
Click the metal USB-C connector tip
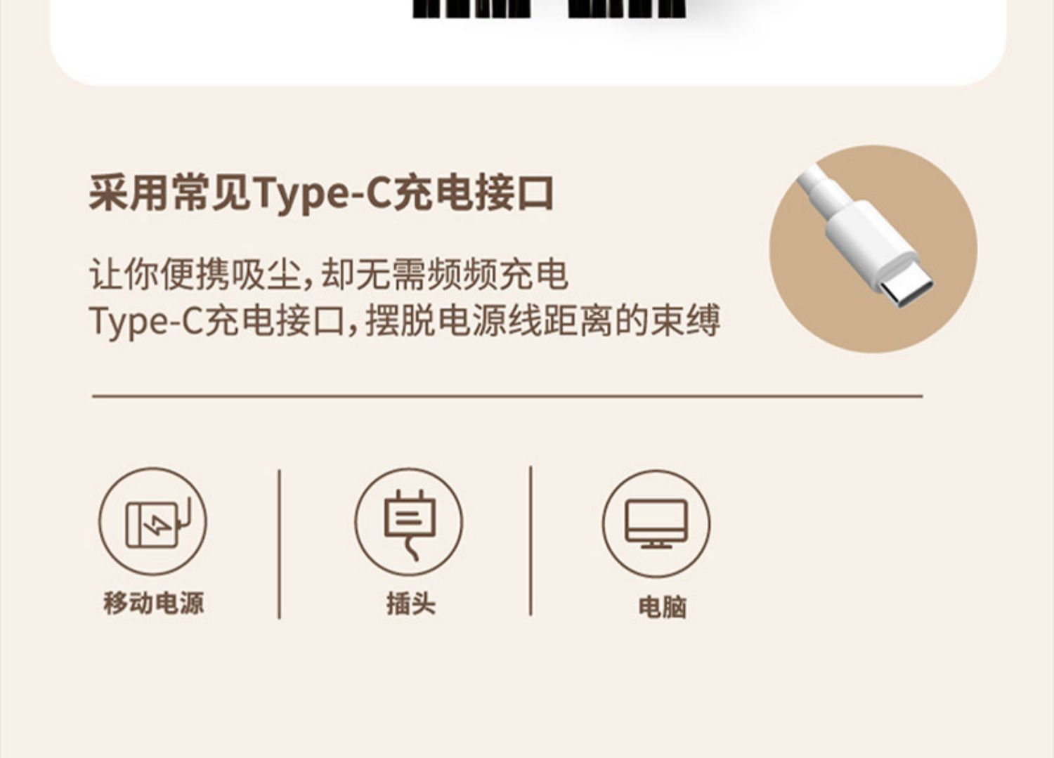point(909,289)
